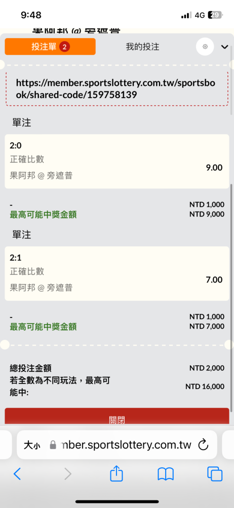The width and height of the screenshot is (234, 508).
Task: Select the 2:0 correct score bet card
Action: pyautogui.click(x=116, y=162)
